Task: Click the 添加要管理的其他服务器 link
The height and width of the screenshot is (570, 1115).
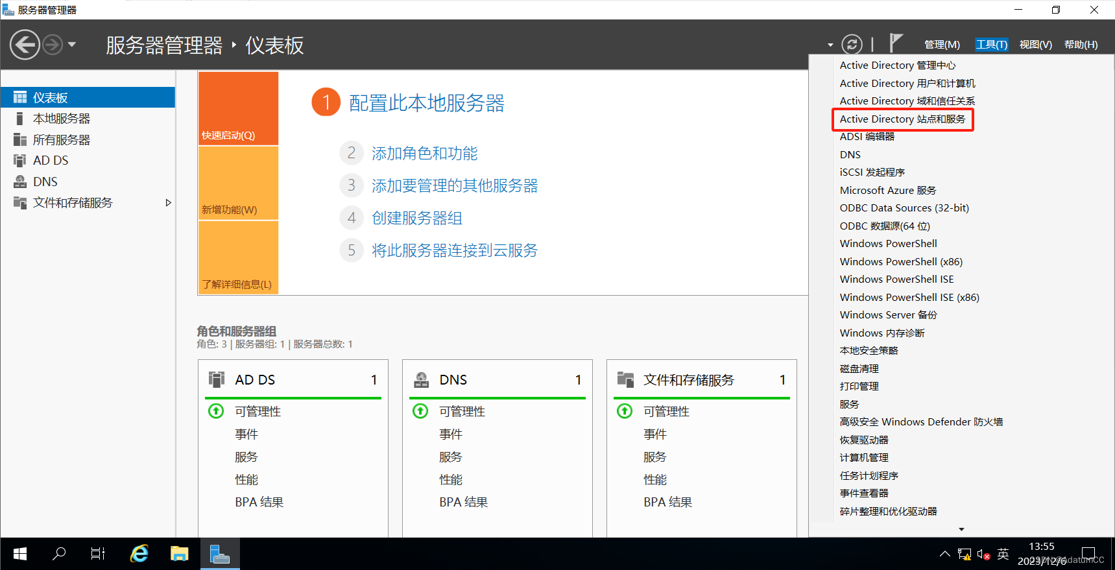Action: point(455,185)
